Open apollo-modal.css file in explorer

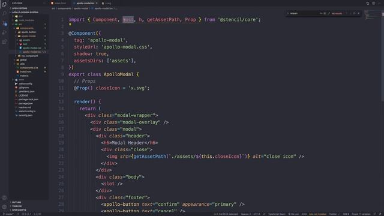[x=32, y=48]
